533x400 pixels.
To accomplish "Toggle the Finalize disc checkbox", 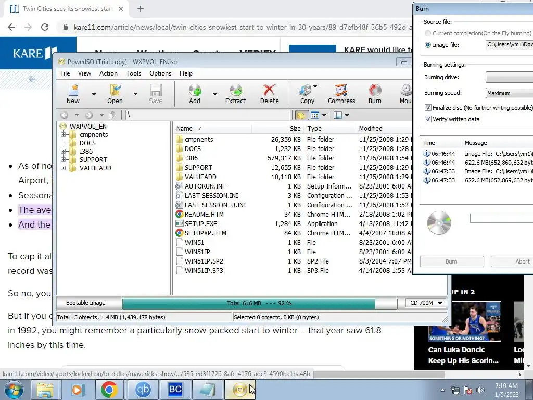I will tap(428, 108).
